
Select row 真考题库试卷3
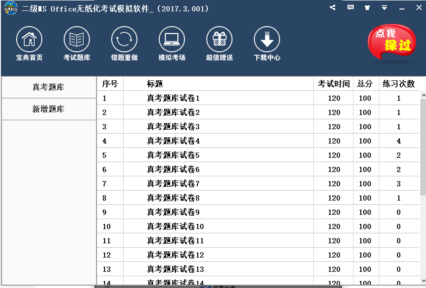coord(258,126)
